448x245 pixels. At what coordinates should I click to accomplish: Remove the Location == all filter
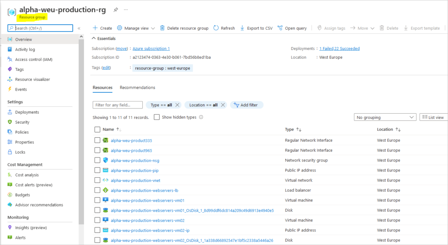pos(223,105)
